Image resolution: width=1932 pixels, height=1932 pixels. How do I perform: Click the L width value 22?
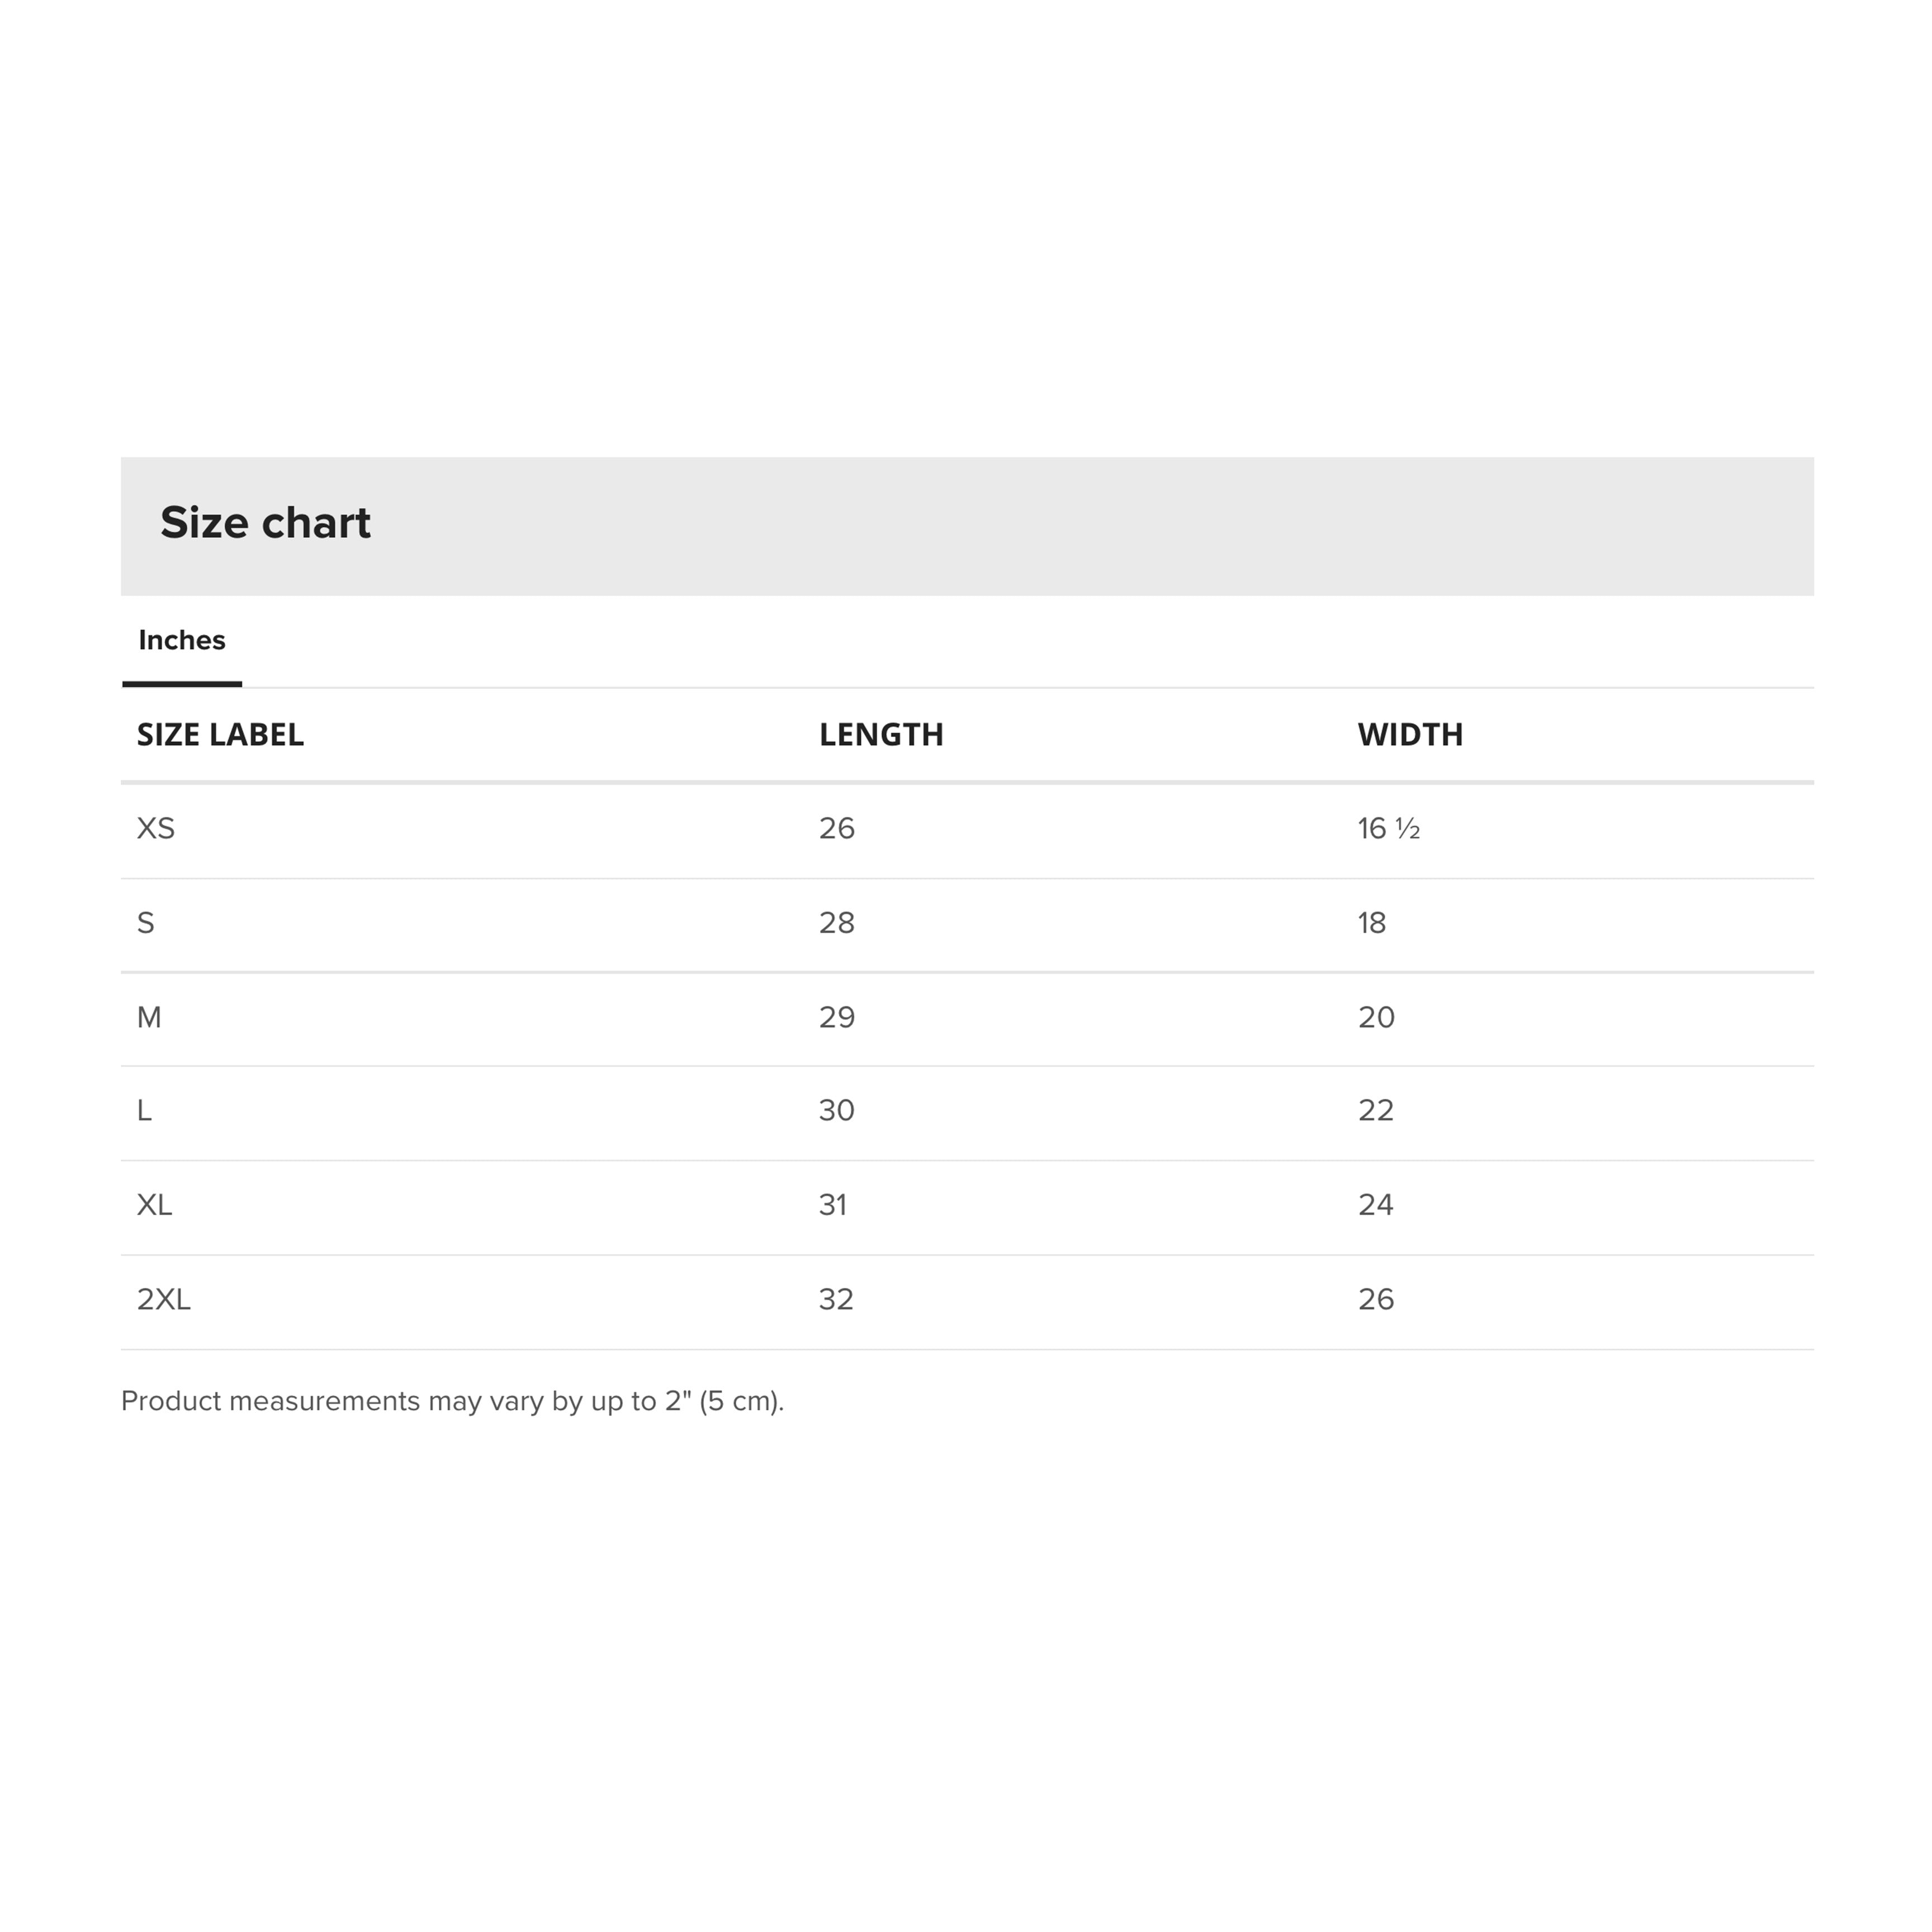[1376, 1110]
